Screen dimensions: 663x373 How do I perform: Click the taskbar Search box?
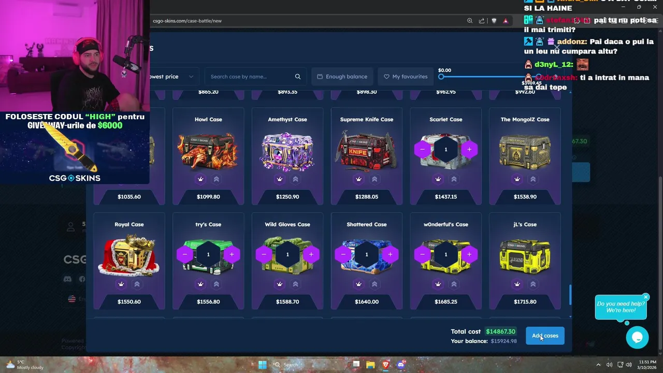pos(309,365)
